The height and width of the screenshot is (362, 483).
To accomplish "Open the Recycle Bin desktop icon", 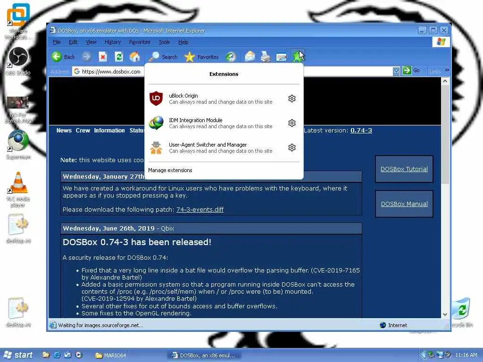I will point(461,312).
